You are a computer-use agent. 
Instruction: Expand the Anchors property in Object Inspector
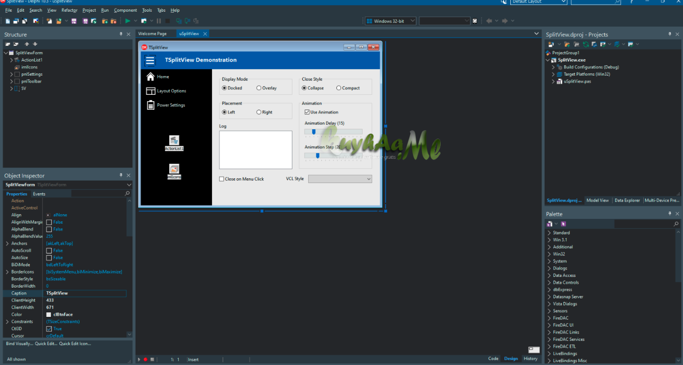coord(7,244)
